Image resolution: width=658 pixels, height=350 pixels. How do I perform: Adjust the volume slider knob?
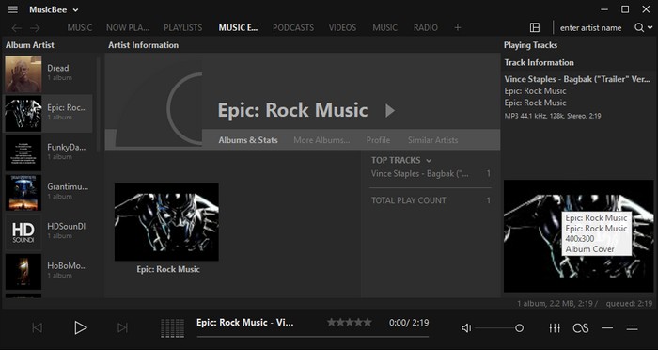point(519,328)
